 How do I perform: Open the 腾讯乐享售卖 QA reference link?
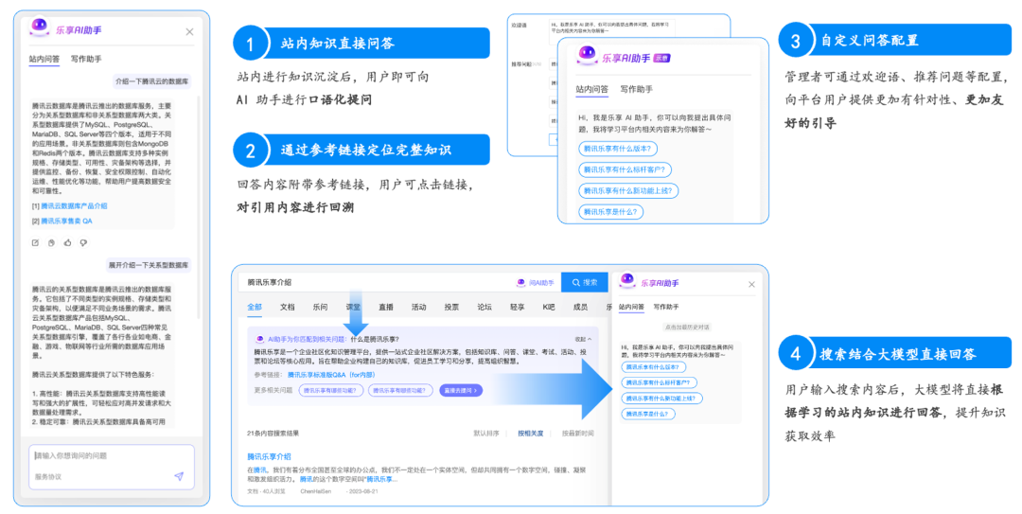66,222
